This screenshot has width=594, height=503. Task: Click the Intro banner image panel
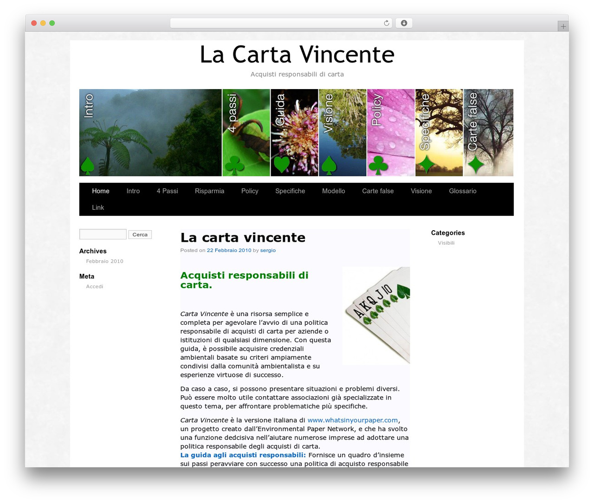tap(150, 133)
